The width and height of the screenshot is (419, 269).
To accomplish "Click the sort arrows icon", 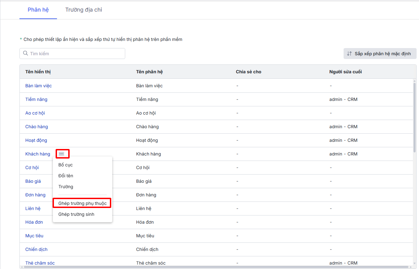I will (349, 54).
